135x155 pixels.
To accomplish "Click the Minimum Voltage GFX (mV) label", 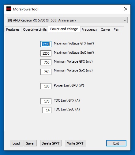I will [73, 61].
